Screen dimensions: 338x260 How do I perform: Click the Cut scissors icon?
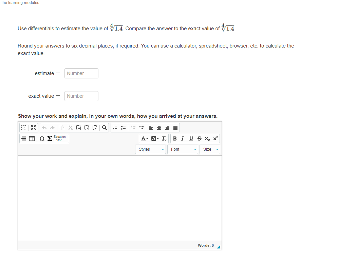point(71,128)
